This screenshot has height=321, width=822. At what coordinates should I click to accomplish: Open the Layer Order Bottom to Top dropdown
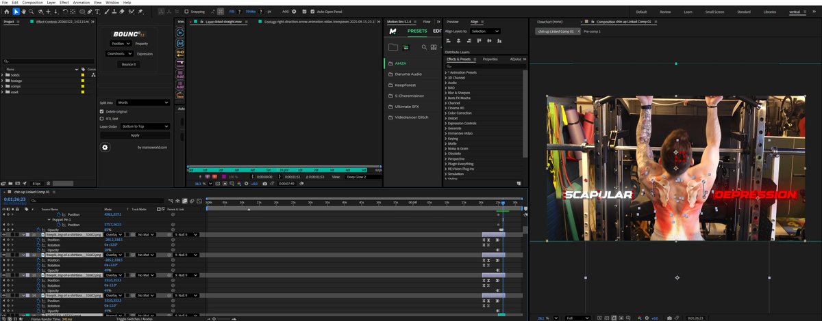[145, 126]
